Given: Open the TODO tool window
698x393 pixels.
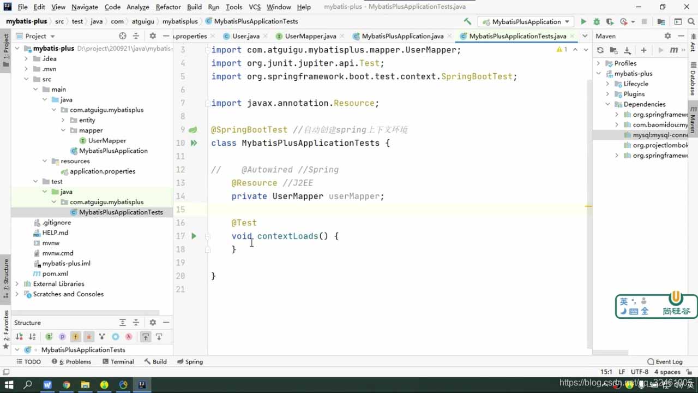Looking at the screenshot, I should [28, 362].
